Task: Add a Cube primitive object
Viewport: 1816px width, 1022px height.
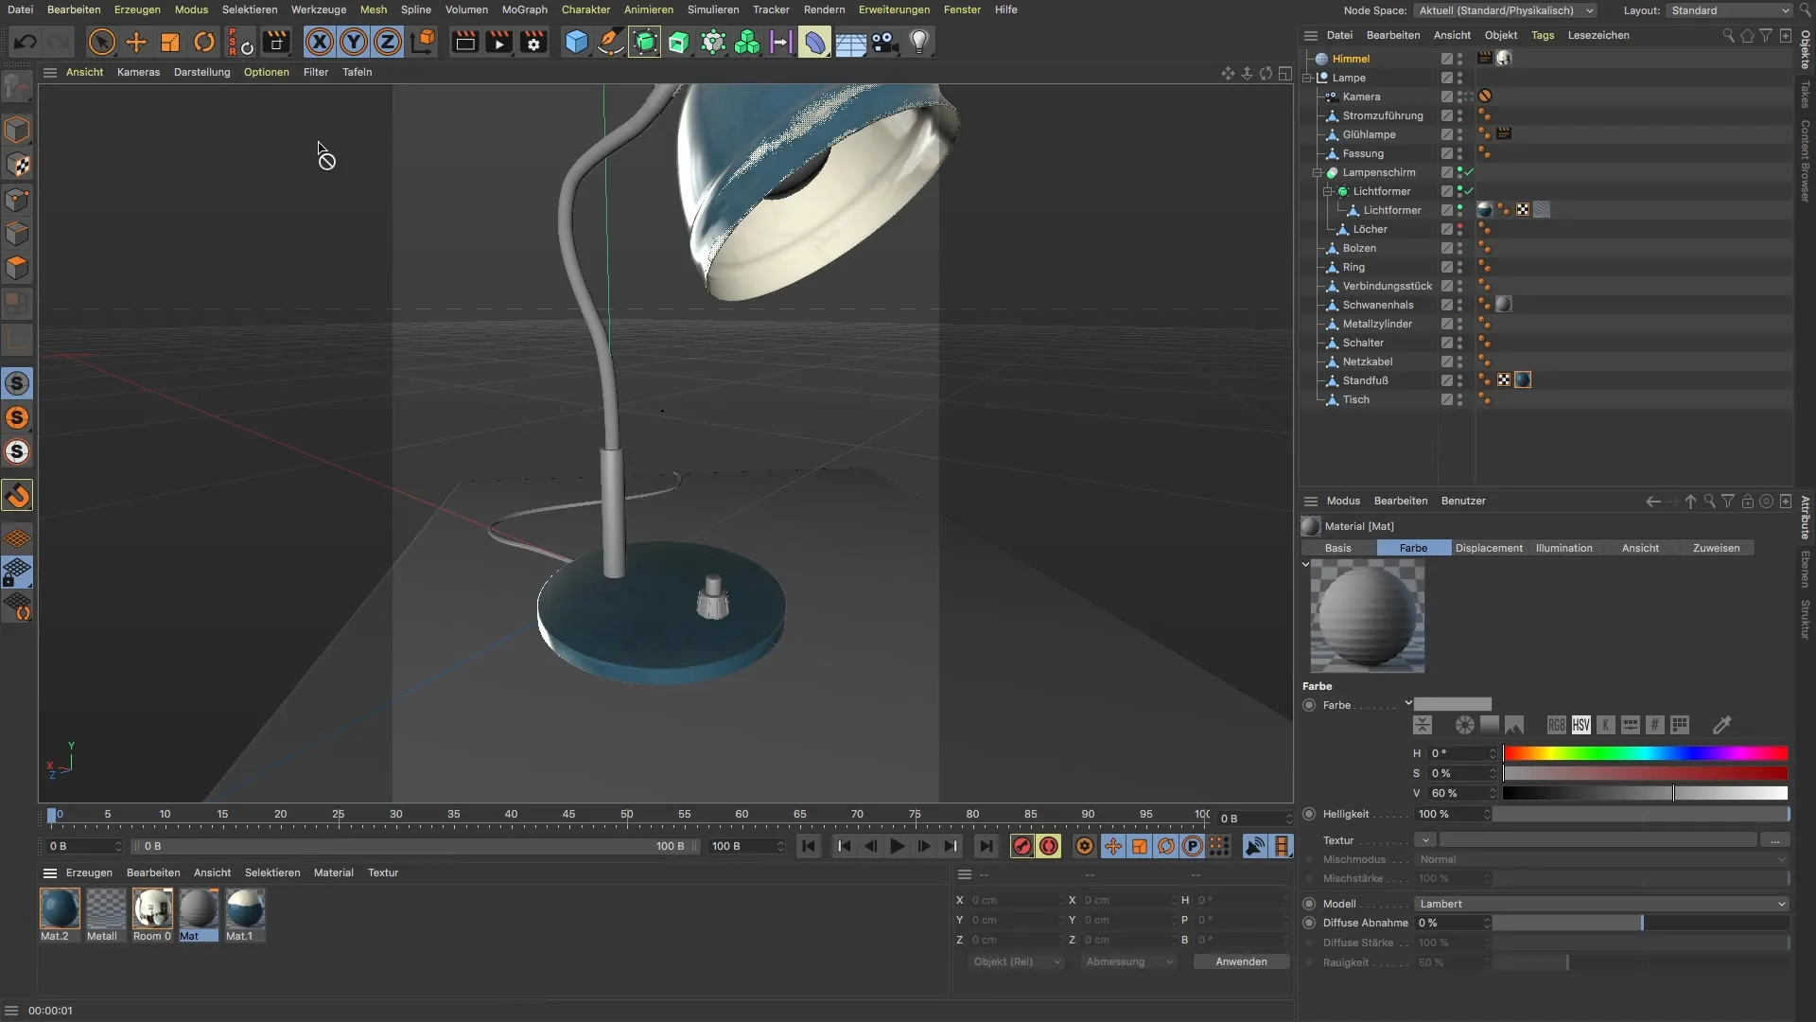Action: (576, 42)
